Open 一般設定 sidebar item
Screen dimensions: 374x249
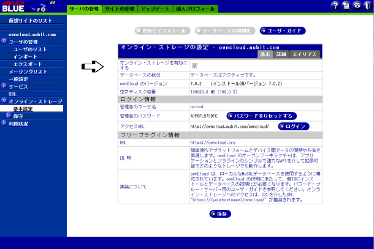(18, 79)
